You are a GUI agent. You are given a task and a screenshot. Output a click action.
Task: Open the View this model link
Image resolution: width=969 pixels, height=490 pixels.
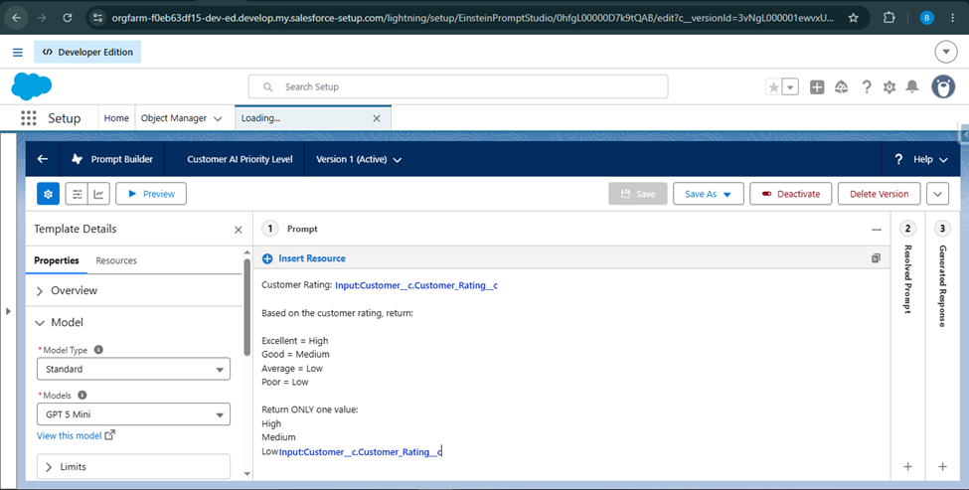tap(76, 435)
